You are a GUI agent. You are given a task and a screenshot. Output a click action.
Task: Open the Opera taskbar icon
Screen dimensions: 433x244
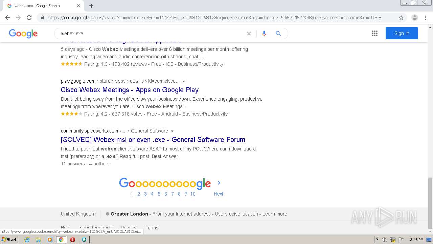tap(72, 240)
